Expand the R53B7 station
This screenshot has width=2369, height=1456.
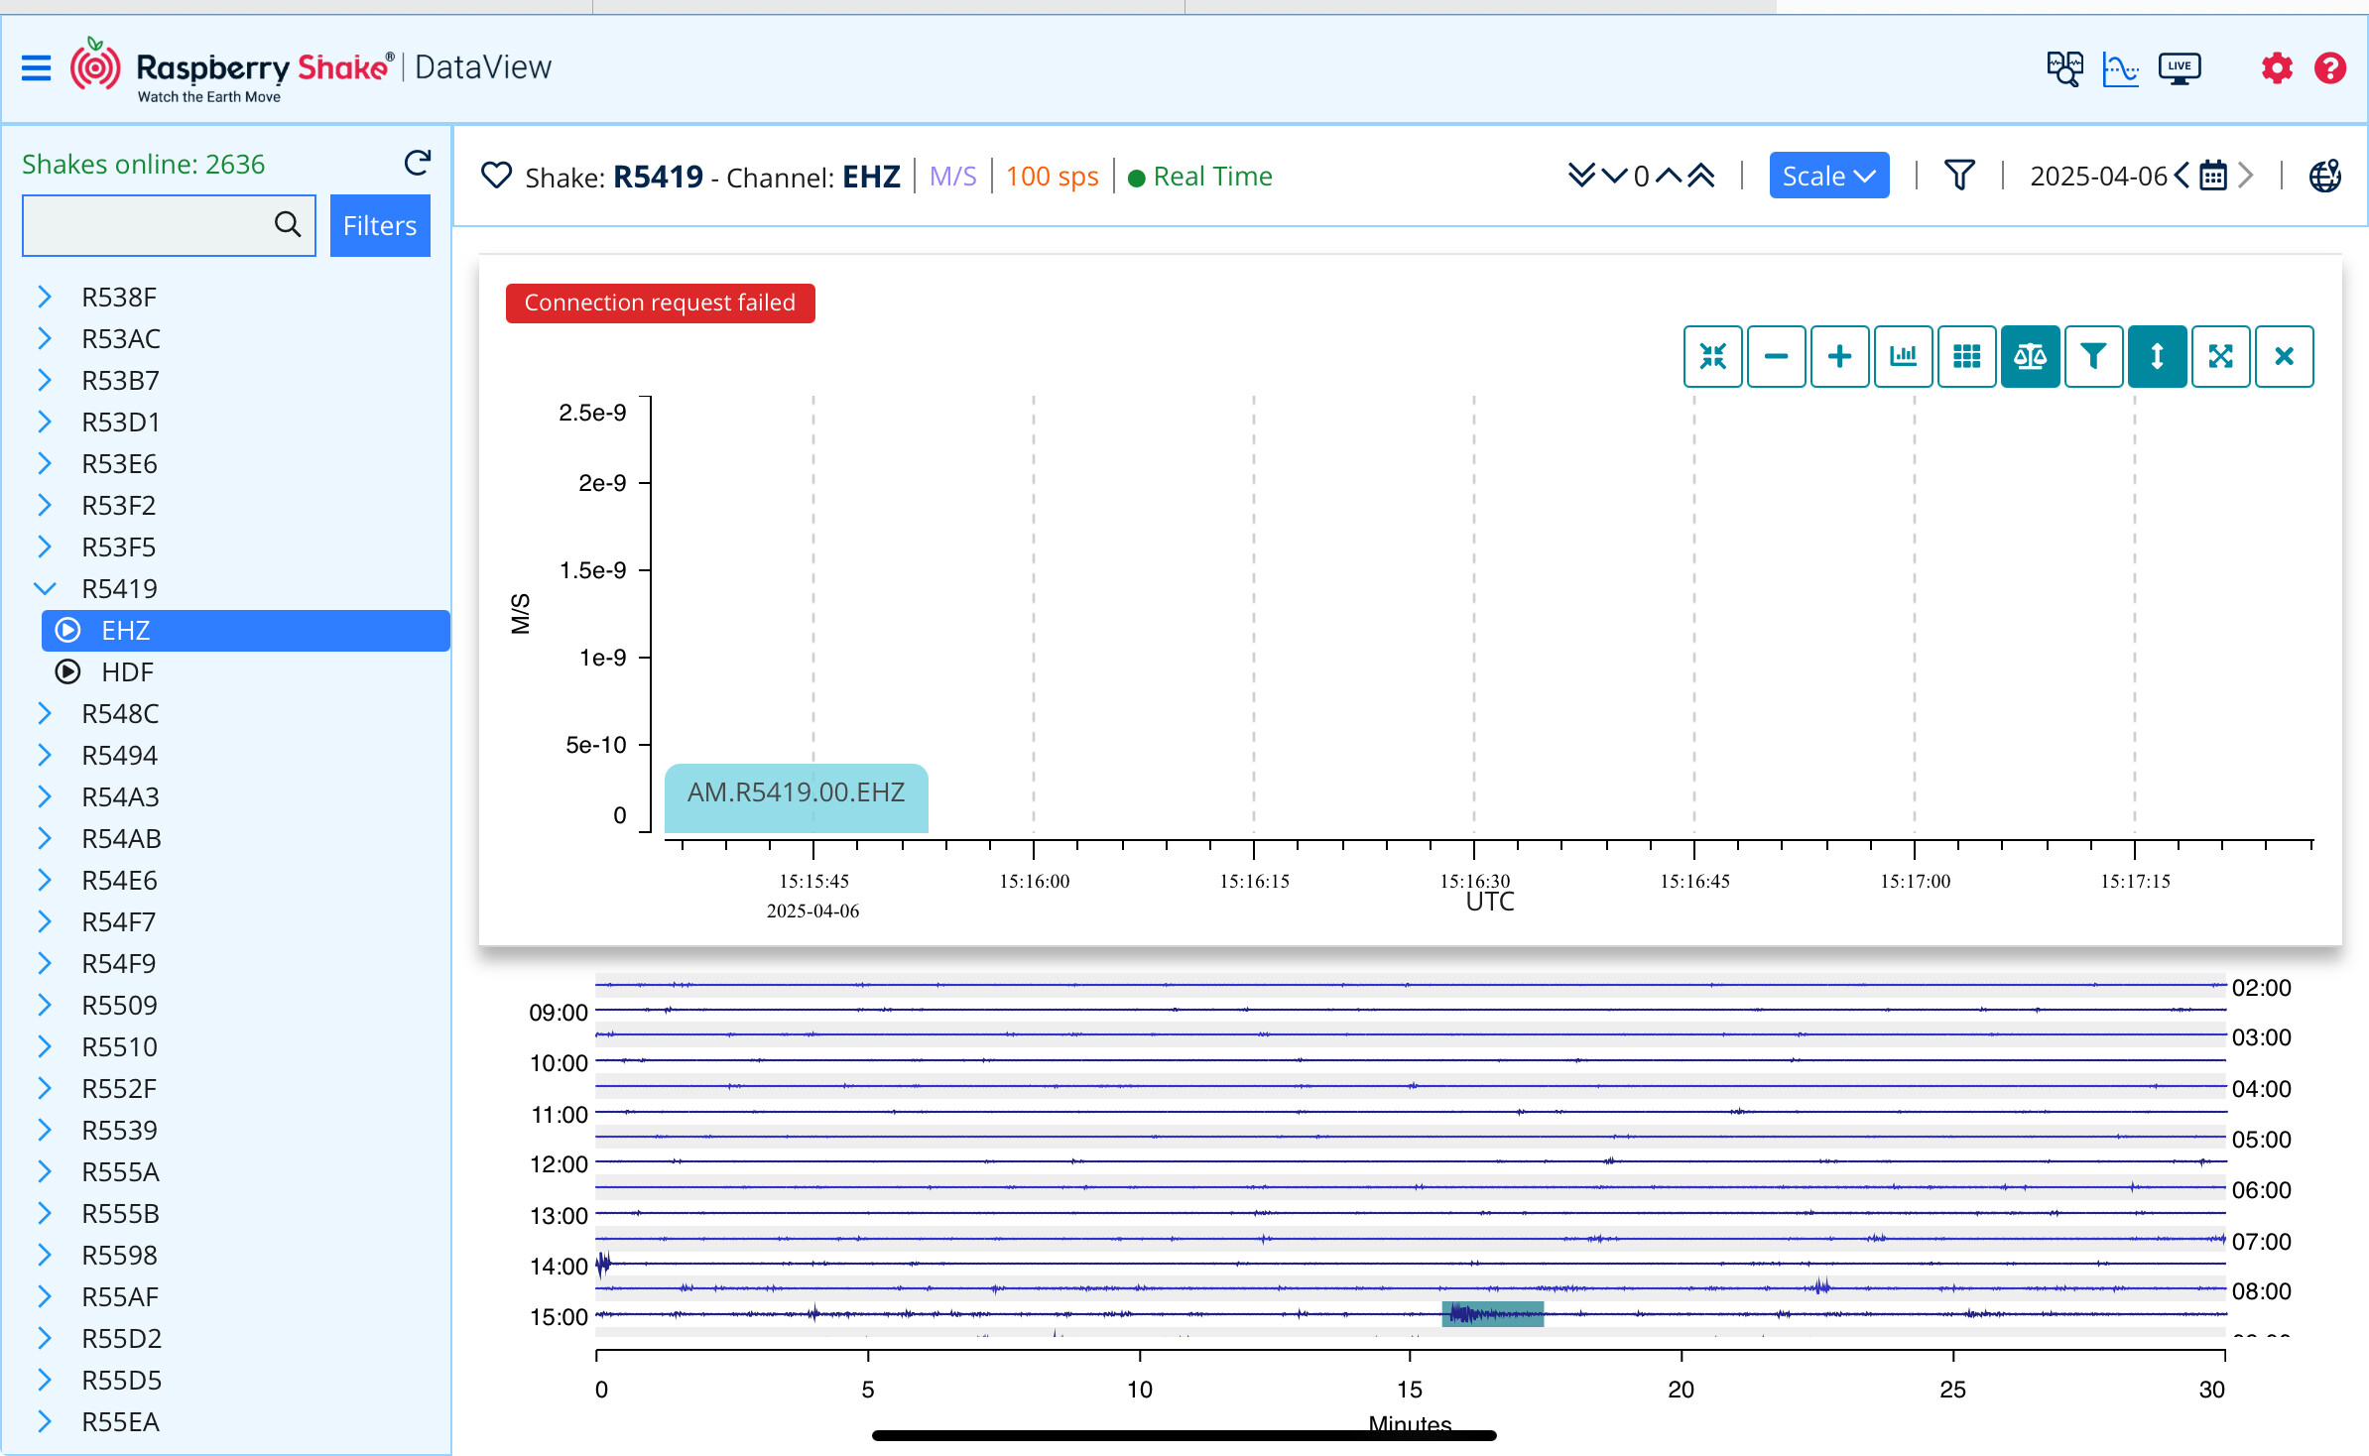(x=45, y=380)
